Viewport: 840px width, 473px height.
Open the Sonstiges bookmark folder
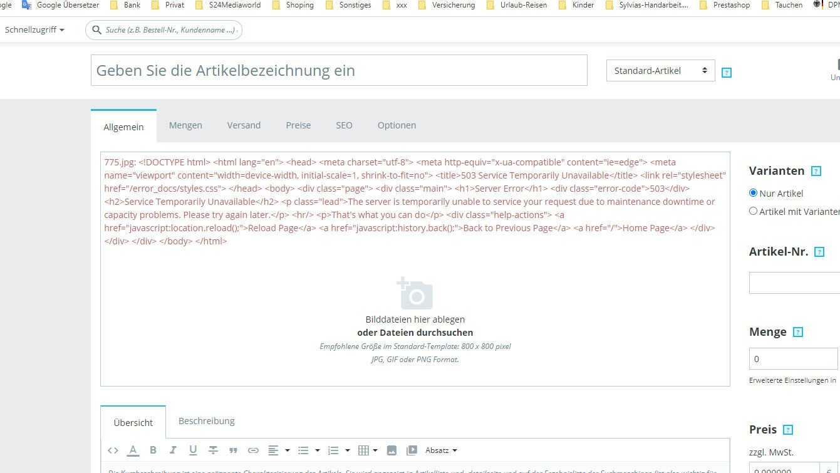pyautogui.click(x=348, y=5)
